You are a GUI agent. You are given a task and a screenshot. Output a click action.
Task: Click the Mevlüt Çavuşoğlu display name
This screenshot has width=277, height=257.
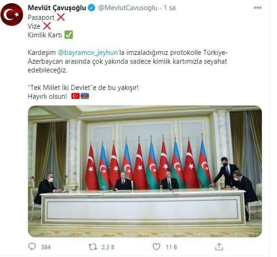point(57,8)
